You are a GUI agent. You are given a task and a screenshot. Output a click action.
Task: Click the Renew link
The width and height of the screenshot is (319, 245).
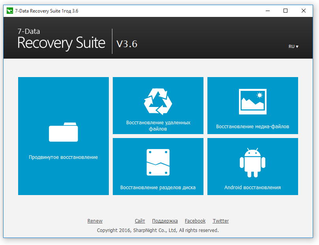pyautogui.click(x=95, y=221)
